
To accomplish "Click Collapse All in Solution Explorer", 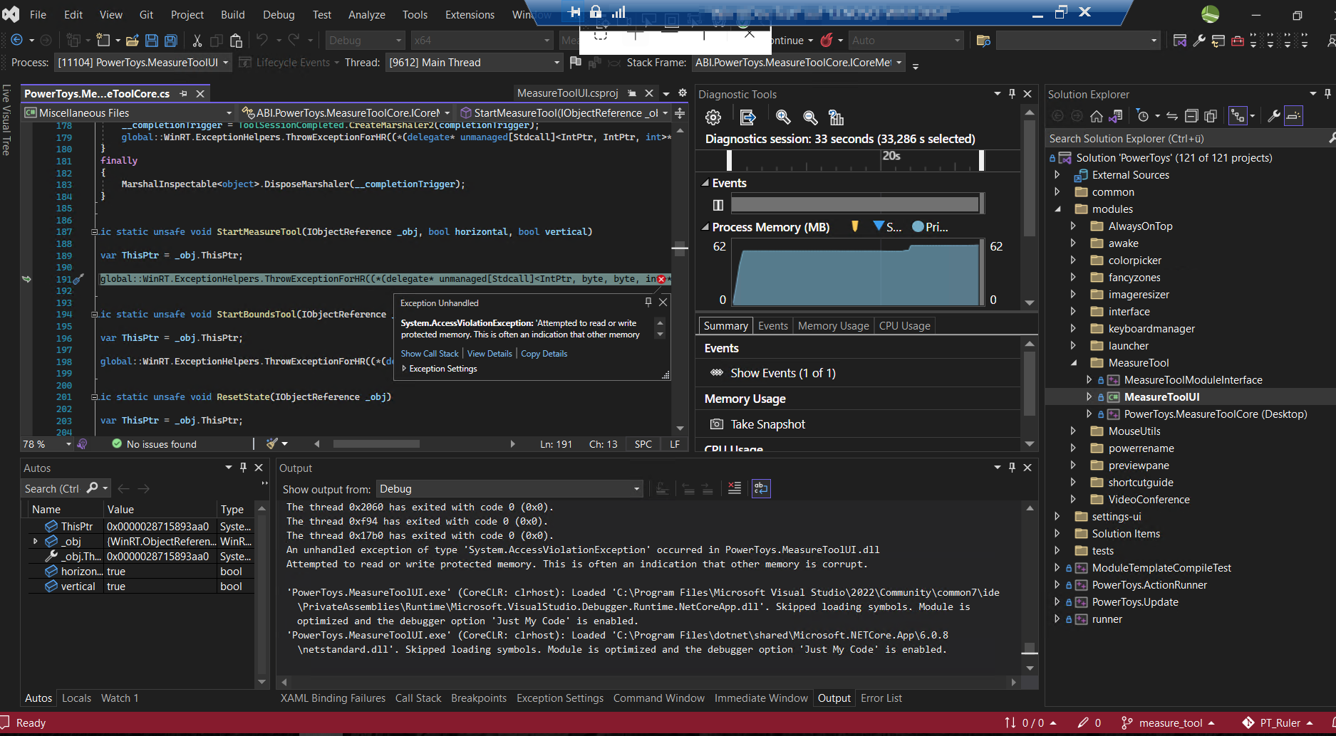I will click(1191, 116).
